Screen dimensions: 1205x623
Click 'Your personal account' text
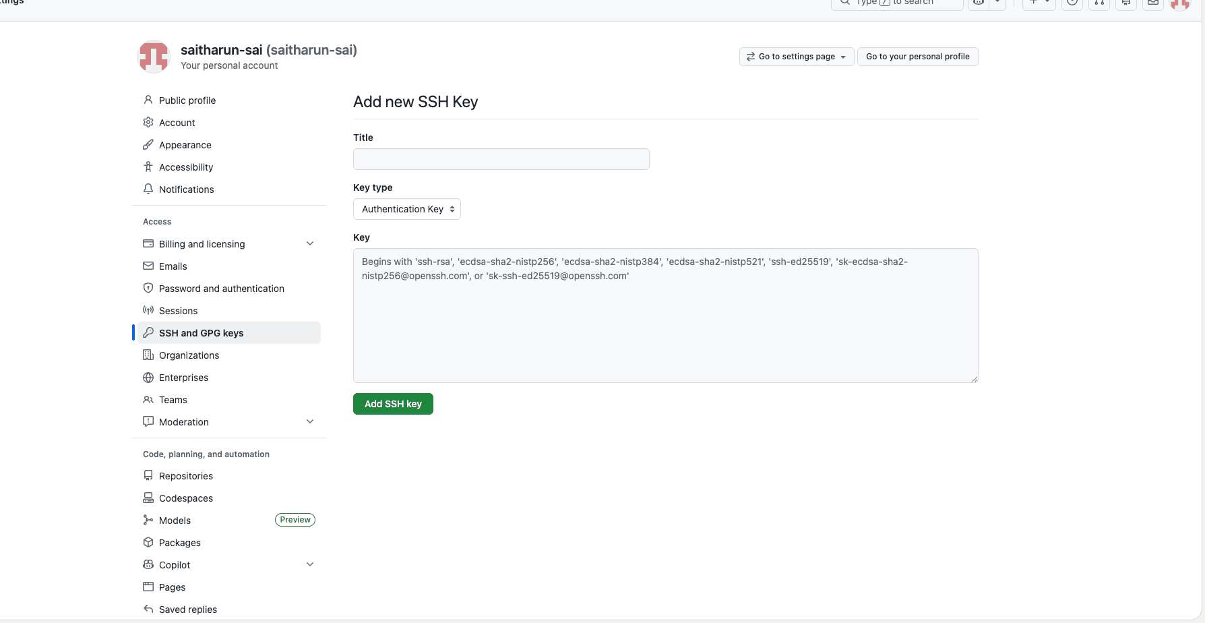click(x=229, y=65)
